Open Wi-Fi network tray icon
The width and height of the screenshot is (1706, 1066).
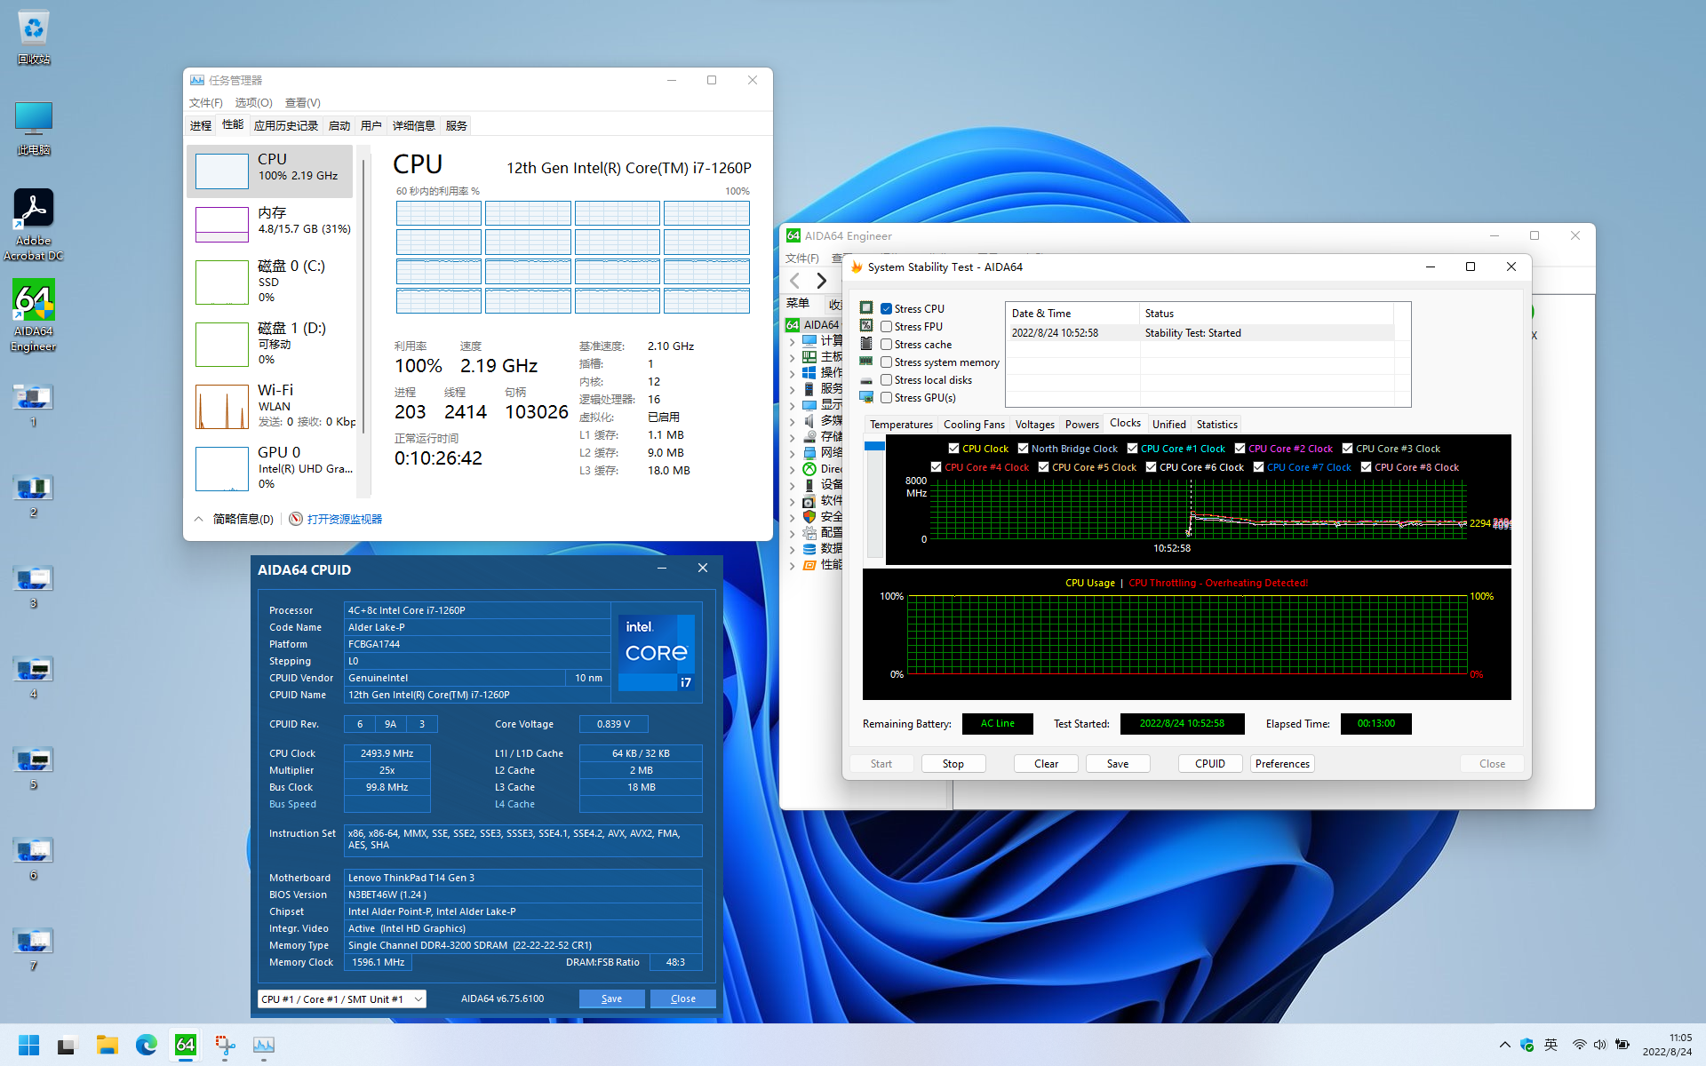pyautogui.click(x=1579, y=1045)
